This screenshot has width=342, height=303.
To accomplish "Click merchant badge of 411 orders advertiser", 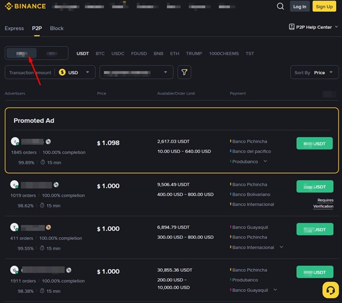I will tap(48, 228).
